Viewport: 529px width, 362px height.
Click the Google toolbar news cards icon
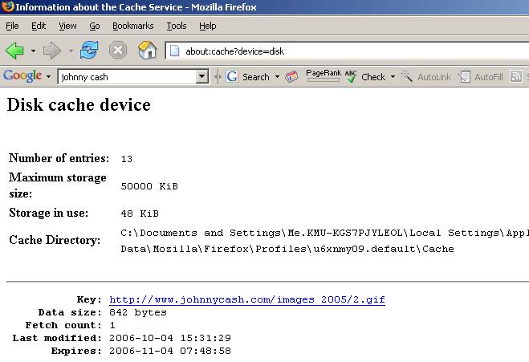pyautogui.click(x=291, y=76)
